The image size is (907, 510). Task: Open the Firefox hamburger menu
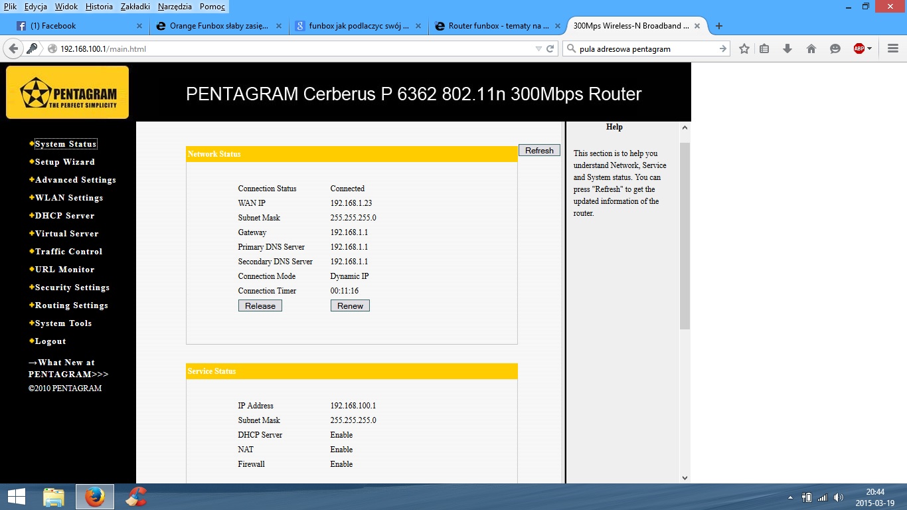[892, 48]
